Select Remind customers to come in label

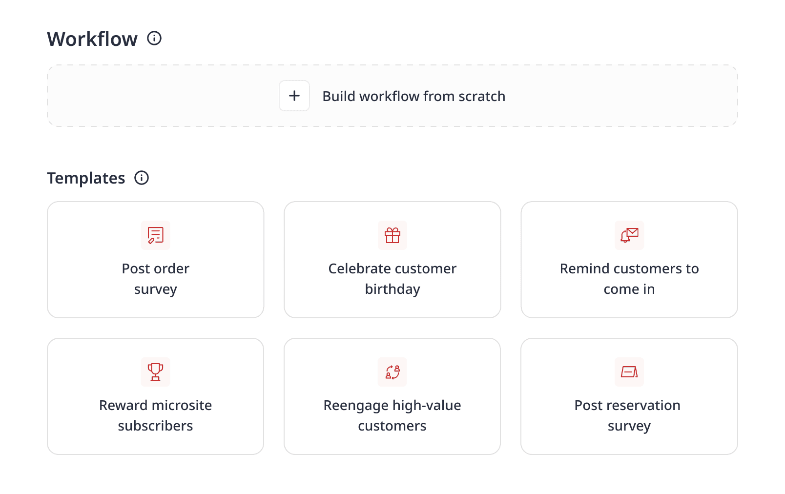click(x=629, y=279)
